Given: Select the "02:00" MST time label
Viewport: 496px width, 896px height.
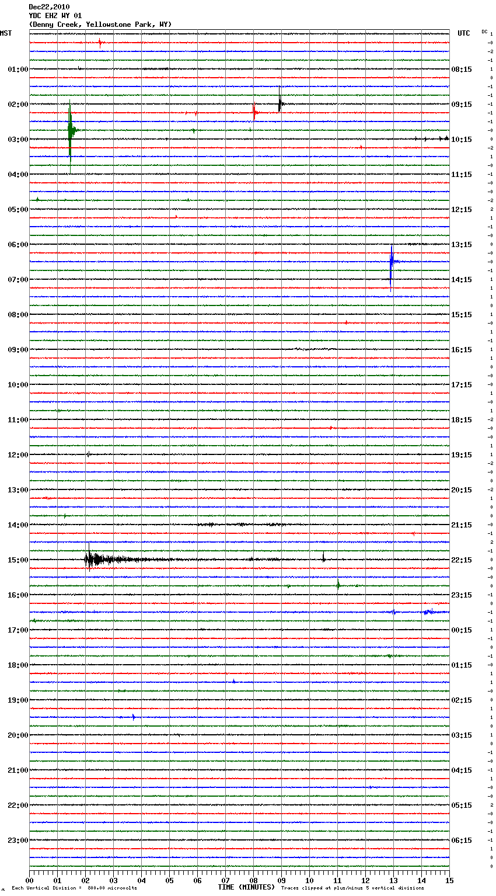Looking at the screenshot, I should [18, 105].
